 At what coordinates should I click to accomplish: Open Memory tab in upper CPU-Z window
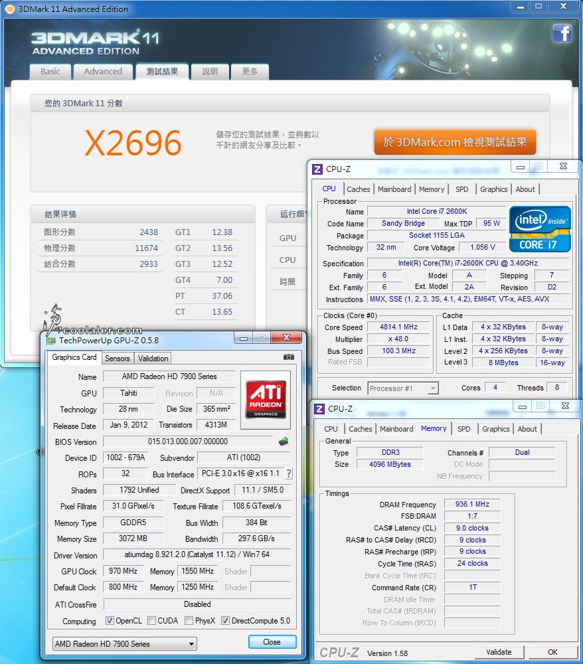point(432,189)
